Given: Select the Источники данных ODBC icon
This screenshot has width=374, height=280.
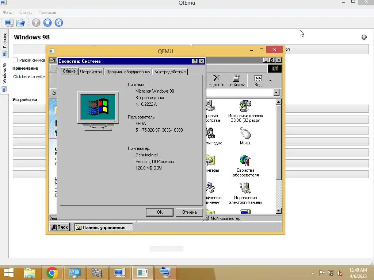Looking at the screenshot, I should [x=245, y=111].
